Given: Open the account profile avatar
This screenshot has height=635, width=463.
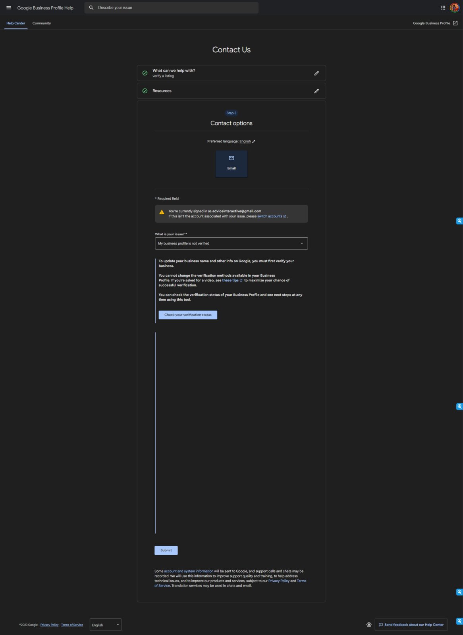Looking at the screenshot, I should [x=455, y=8].
